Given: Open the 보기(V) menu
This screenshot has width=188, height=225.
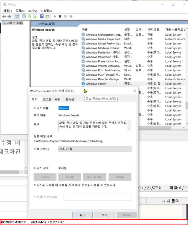Looking at the screenshot, I should (33, 11).
